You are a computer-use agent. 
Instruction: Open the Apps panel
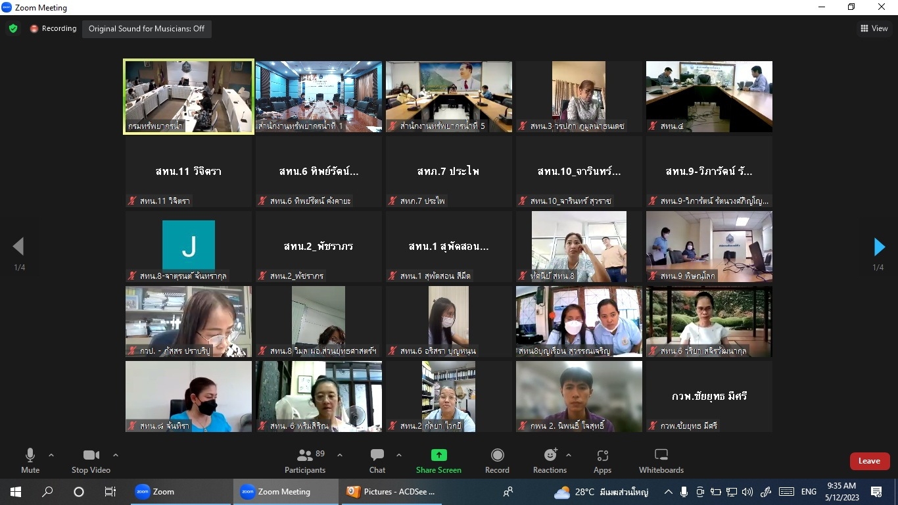click(602, 460)
